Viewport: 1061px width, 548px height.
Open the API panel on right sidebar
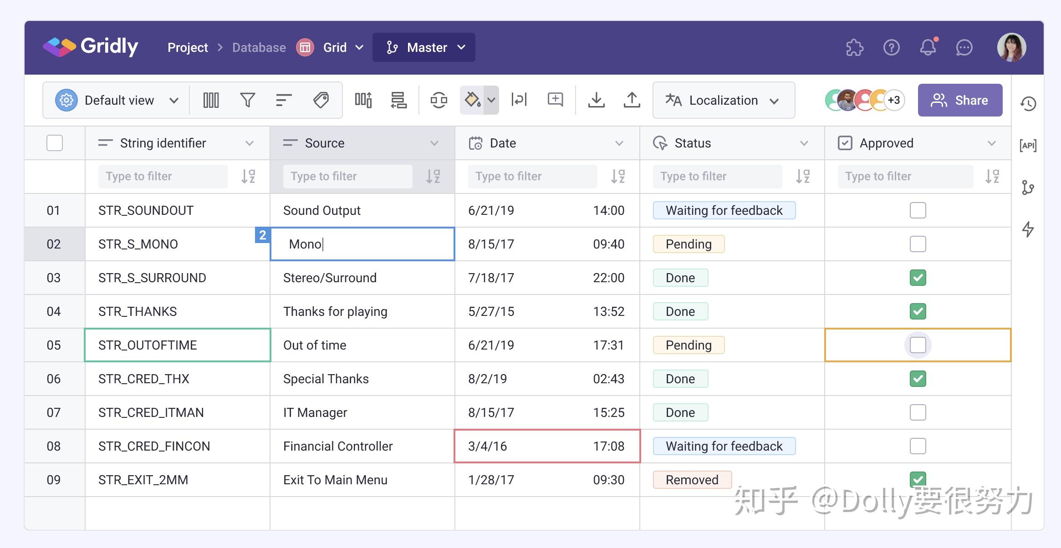pyautogui.click(x=1028, y=145)
